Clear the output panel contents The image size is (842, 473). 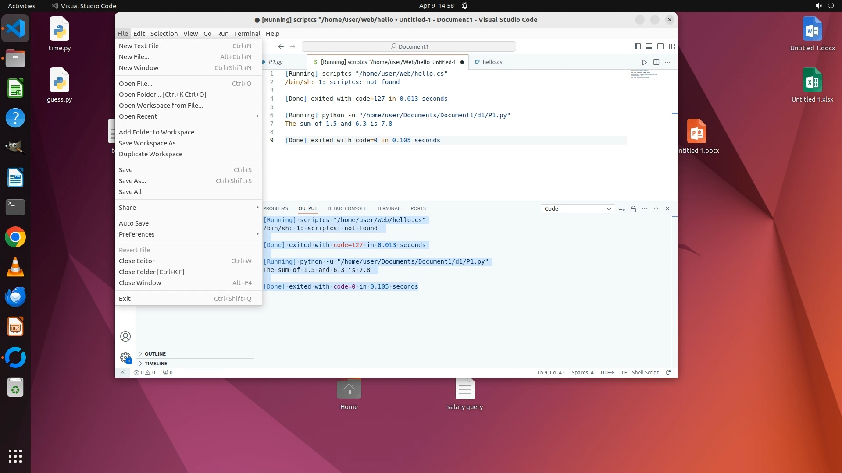pos(621,209)
